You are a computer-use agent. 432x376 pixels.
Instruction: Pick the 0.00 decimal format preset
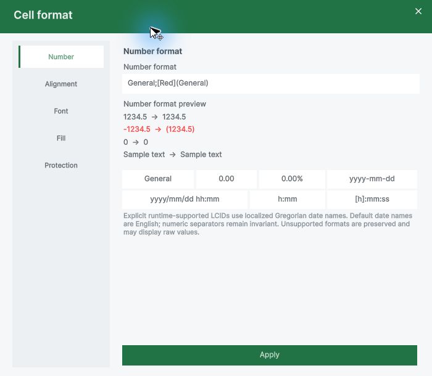[226, 179]
